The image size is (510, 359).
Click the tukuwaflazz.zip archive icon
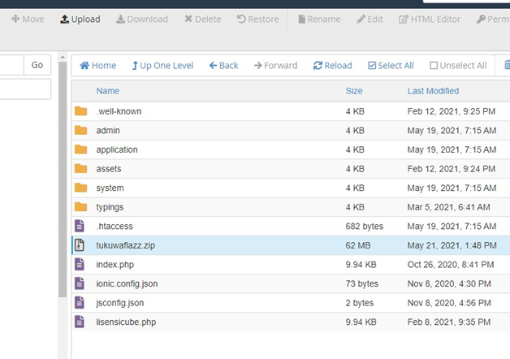[80, 244]
